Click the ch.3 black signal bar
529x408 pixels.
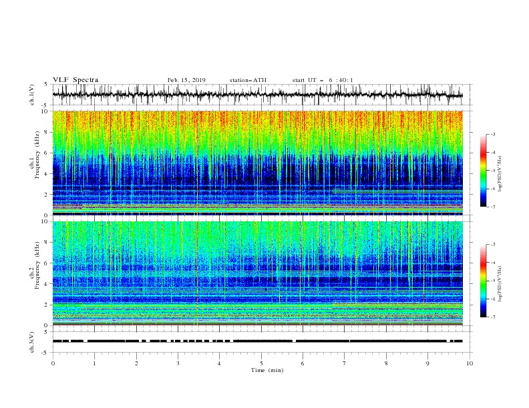[x=258, y=341]
